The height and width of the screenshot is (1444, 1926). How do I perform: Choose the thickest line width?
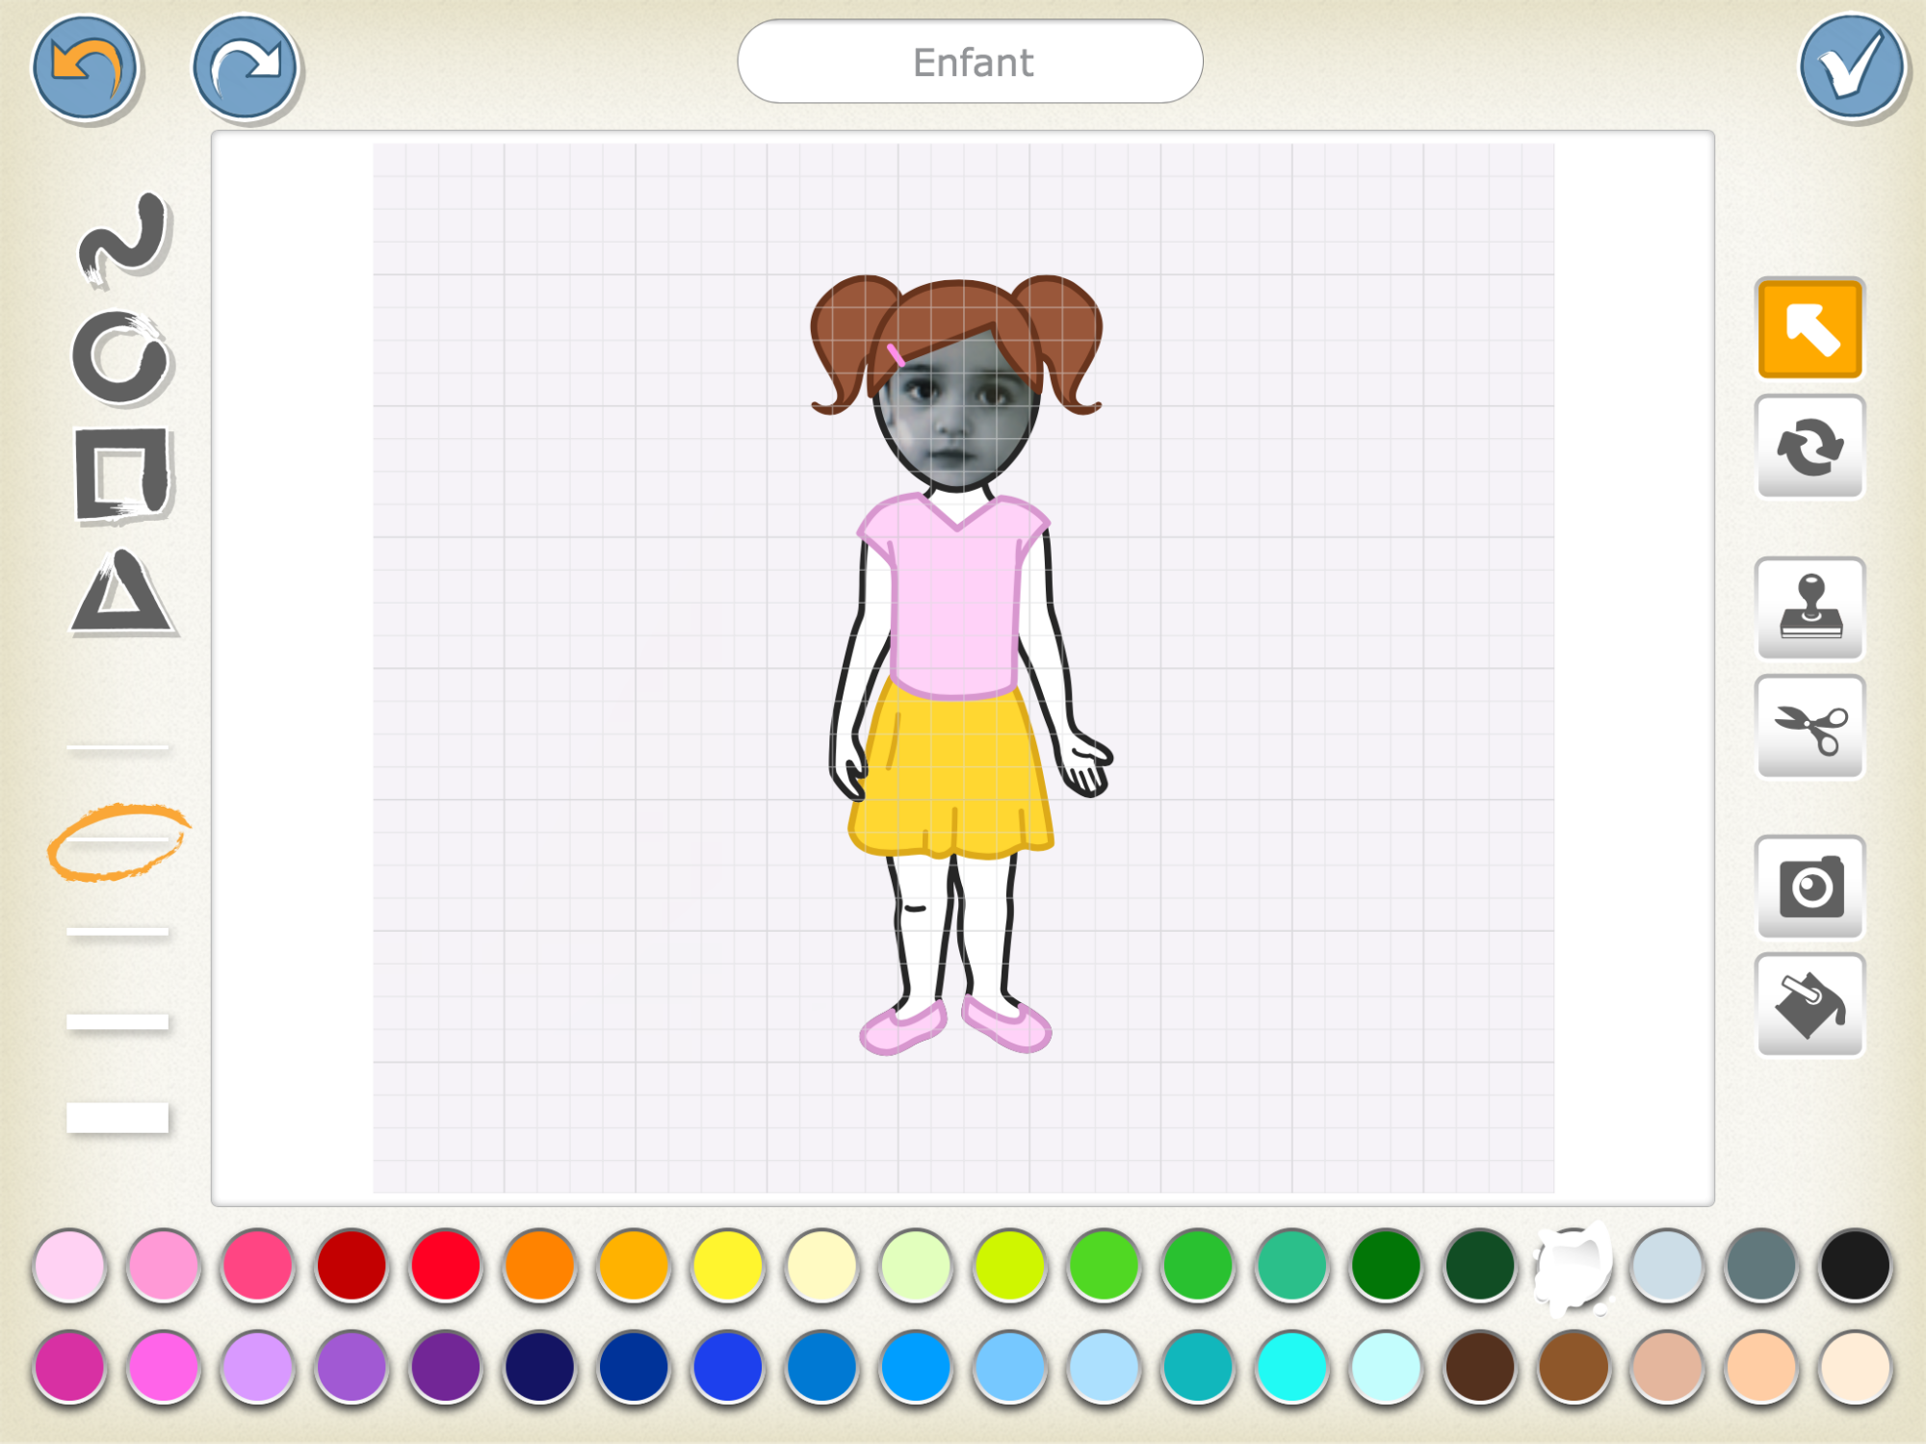point(117,1118)
